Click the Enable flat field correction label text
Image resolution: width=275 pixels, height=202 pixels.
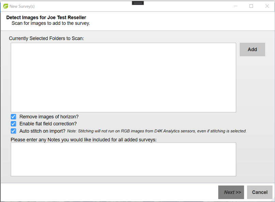tap(48, 124)
